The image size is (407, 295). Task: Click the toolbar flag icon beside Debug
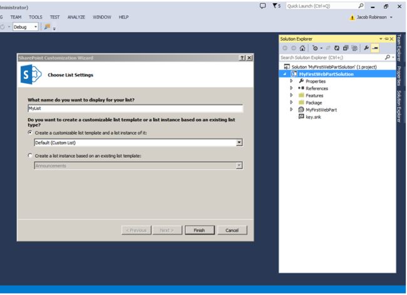point(47,26)
